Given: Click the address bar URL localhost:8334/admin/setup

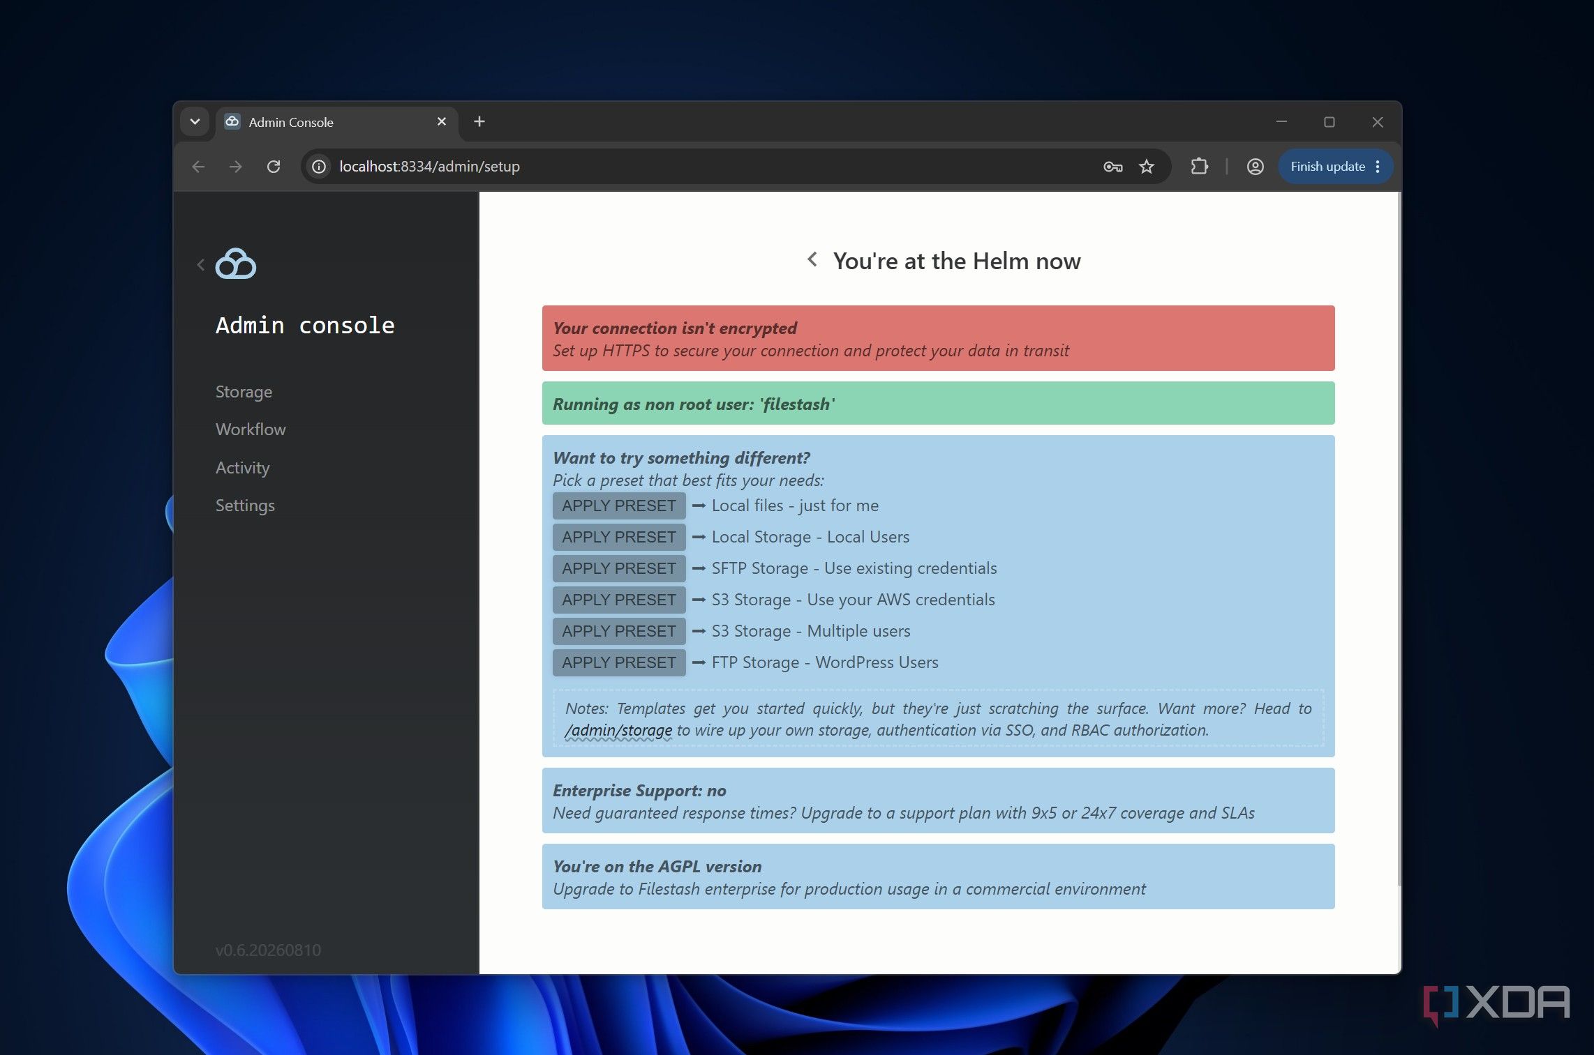Looking at the screenshot, I should 429,167.
